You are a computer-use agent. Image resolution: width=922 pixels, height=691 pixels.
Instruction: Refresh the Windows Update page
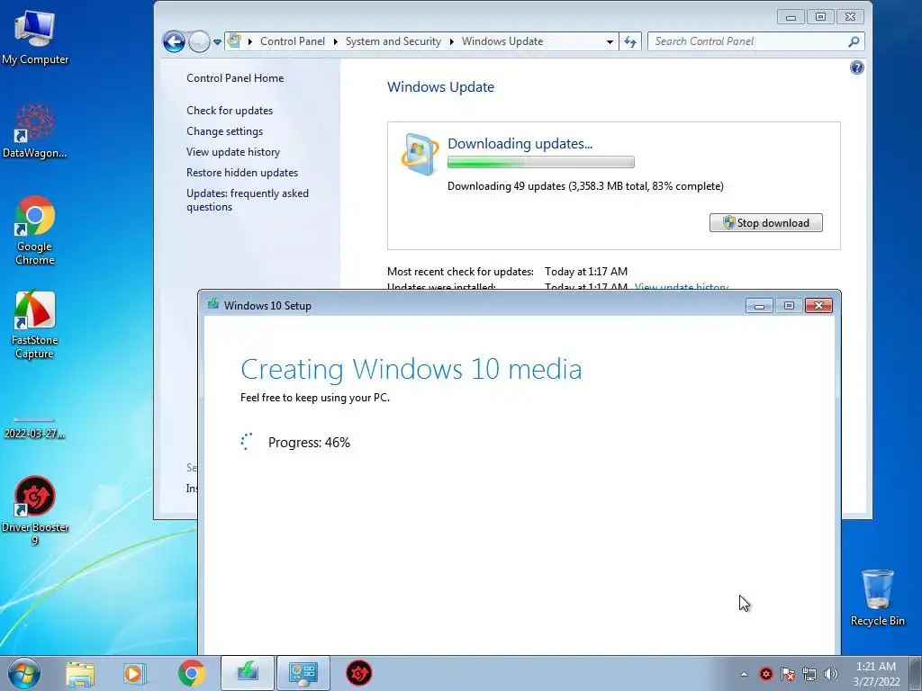(x=629, y=41)
